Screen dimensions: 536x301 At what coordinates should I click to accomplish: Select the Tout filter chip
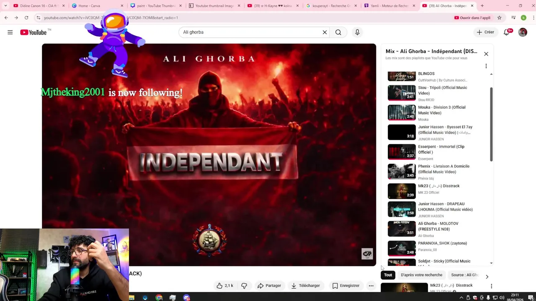click(x=388, y=275)
